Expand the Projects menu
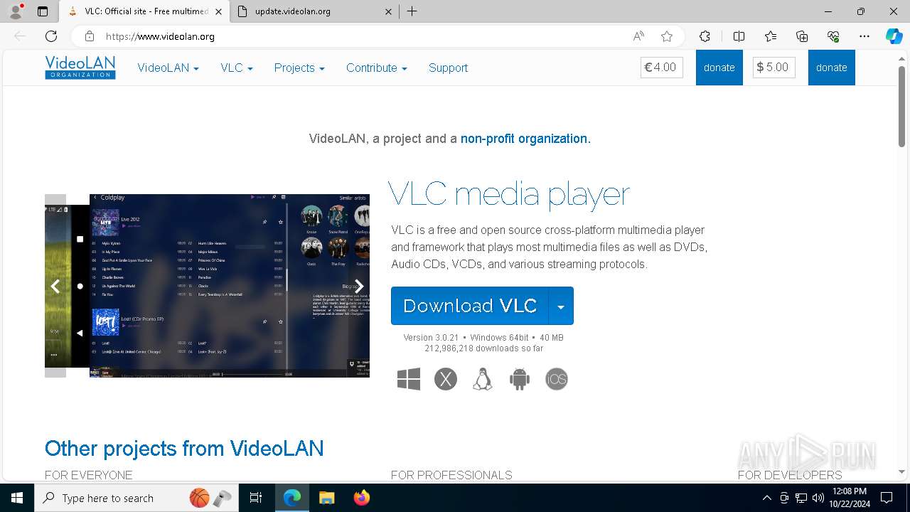 (299, 68)
